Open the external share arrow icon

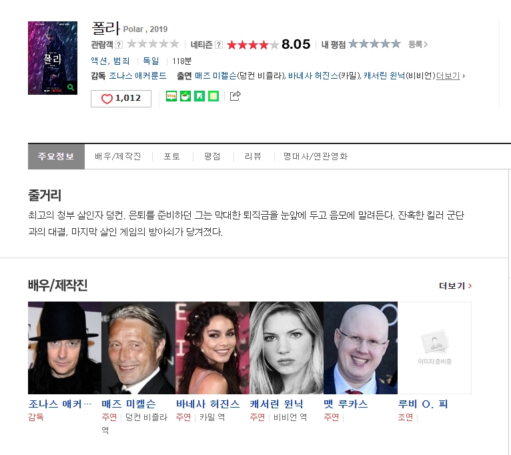235,96
